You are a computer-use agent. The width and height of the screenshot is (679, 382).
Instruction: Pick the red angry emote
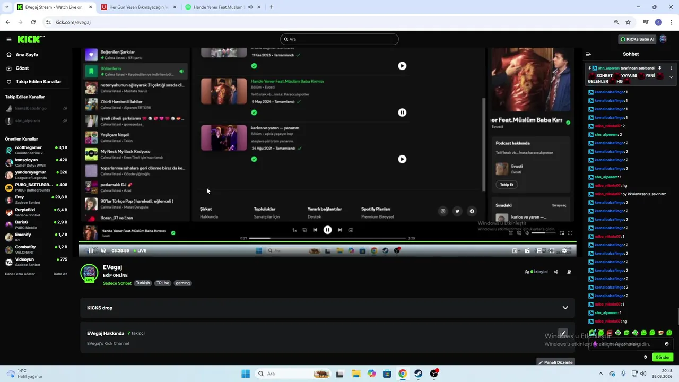click(x=610, y=333)
